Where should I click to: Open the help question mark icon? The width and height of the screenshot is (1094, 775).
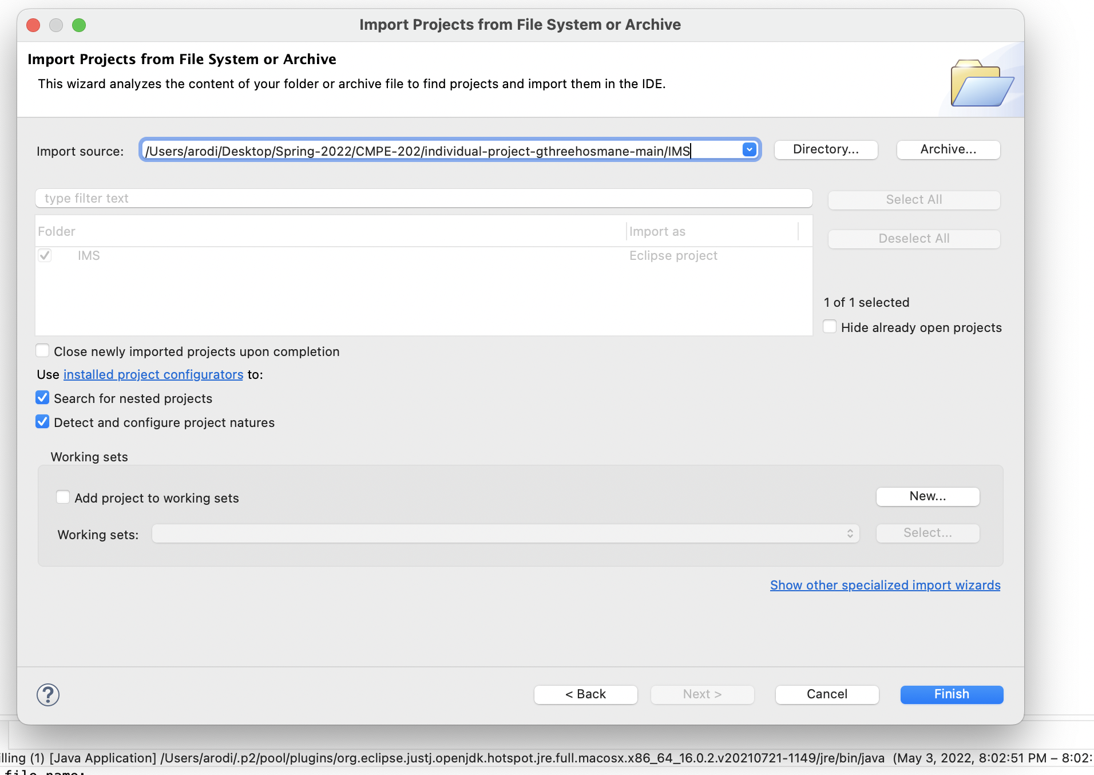(x=48, y=695)
